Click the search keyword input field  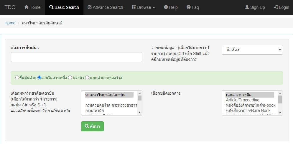tap(76, 57)
